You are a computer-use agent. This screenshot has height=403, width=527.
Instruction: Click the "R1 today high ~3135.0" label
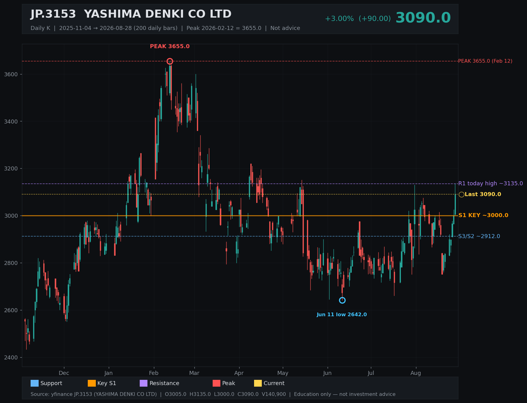(x=491, y=183)
